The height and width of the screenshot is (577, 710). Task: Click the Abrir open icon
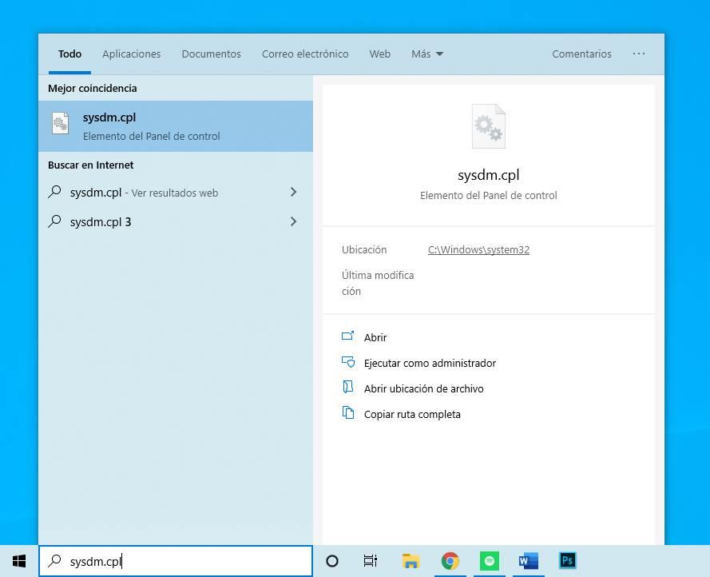tap(347, 336)
